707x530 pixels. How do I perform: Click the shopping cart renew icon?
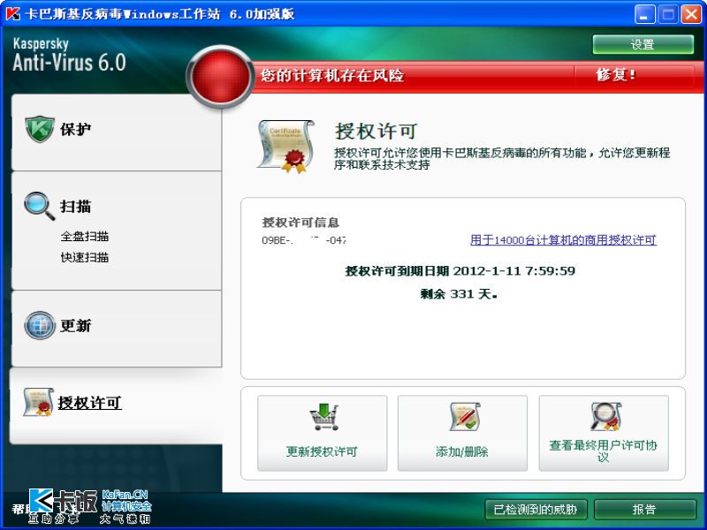click(323, 416)
